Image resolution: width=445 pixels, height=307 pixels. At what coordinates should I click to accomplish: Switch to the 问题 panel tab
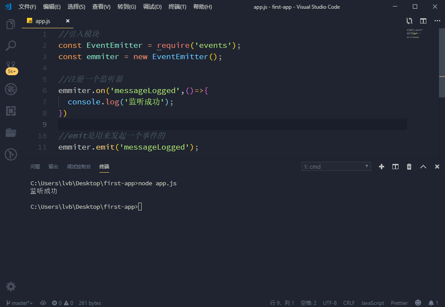click(x=35, y=167)
